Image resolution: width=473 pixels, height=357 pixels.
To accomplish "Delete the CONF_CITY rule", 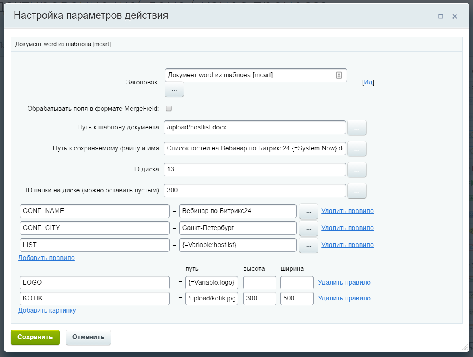I will coord(347,228).
